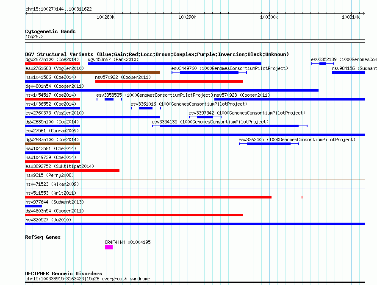Screen dimensions: 377x285
Task: Click the red esv3892752 loss bar
Action: [72, 170]
